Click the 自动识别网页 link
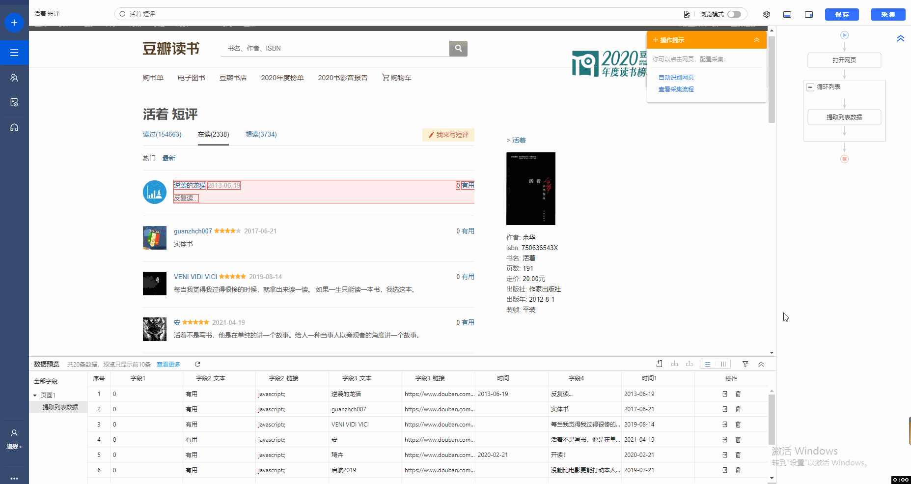The width and height of the screenshot is (911, 484). click(676, 77)
